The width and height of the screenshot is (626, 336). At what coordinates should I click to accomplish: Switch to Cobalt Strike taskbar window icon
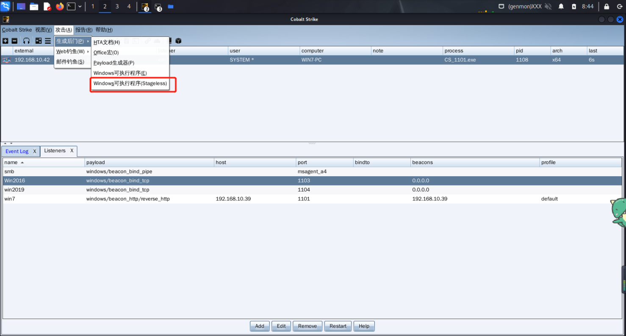(145, 6)
